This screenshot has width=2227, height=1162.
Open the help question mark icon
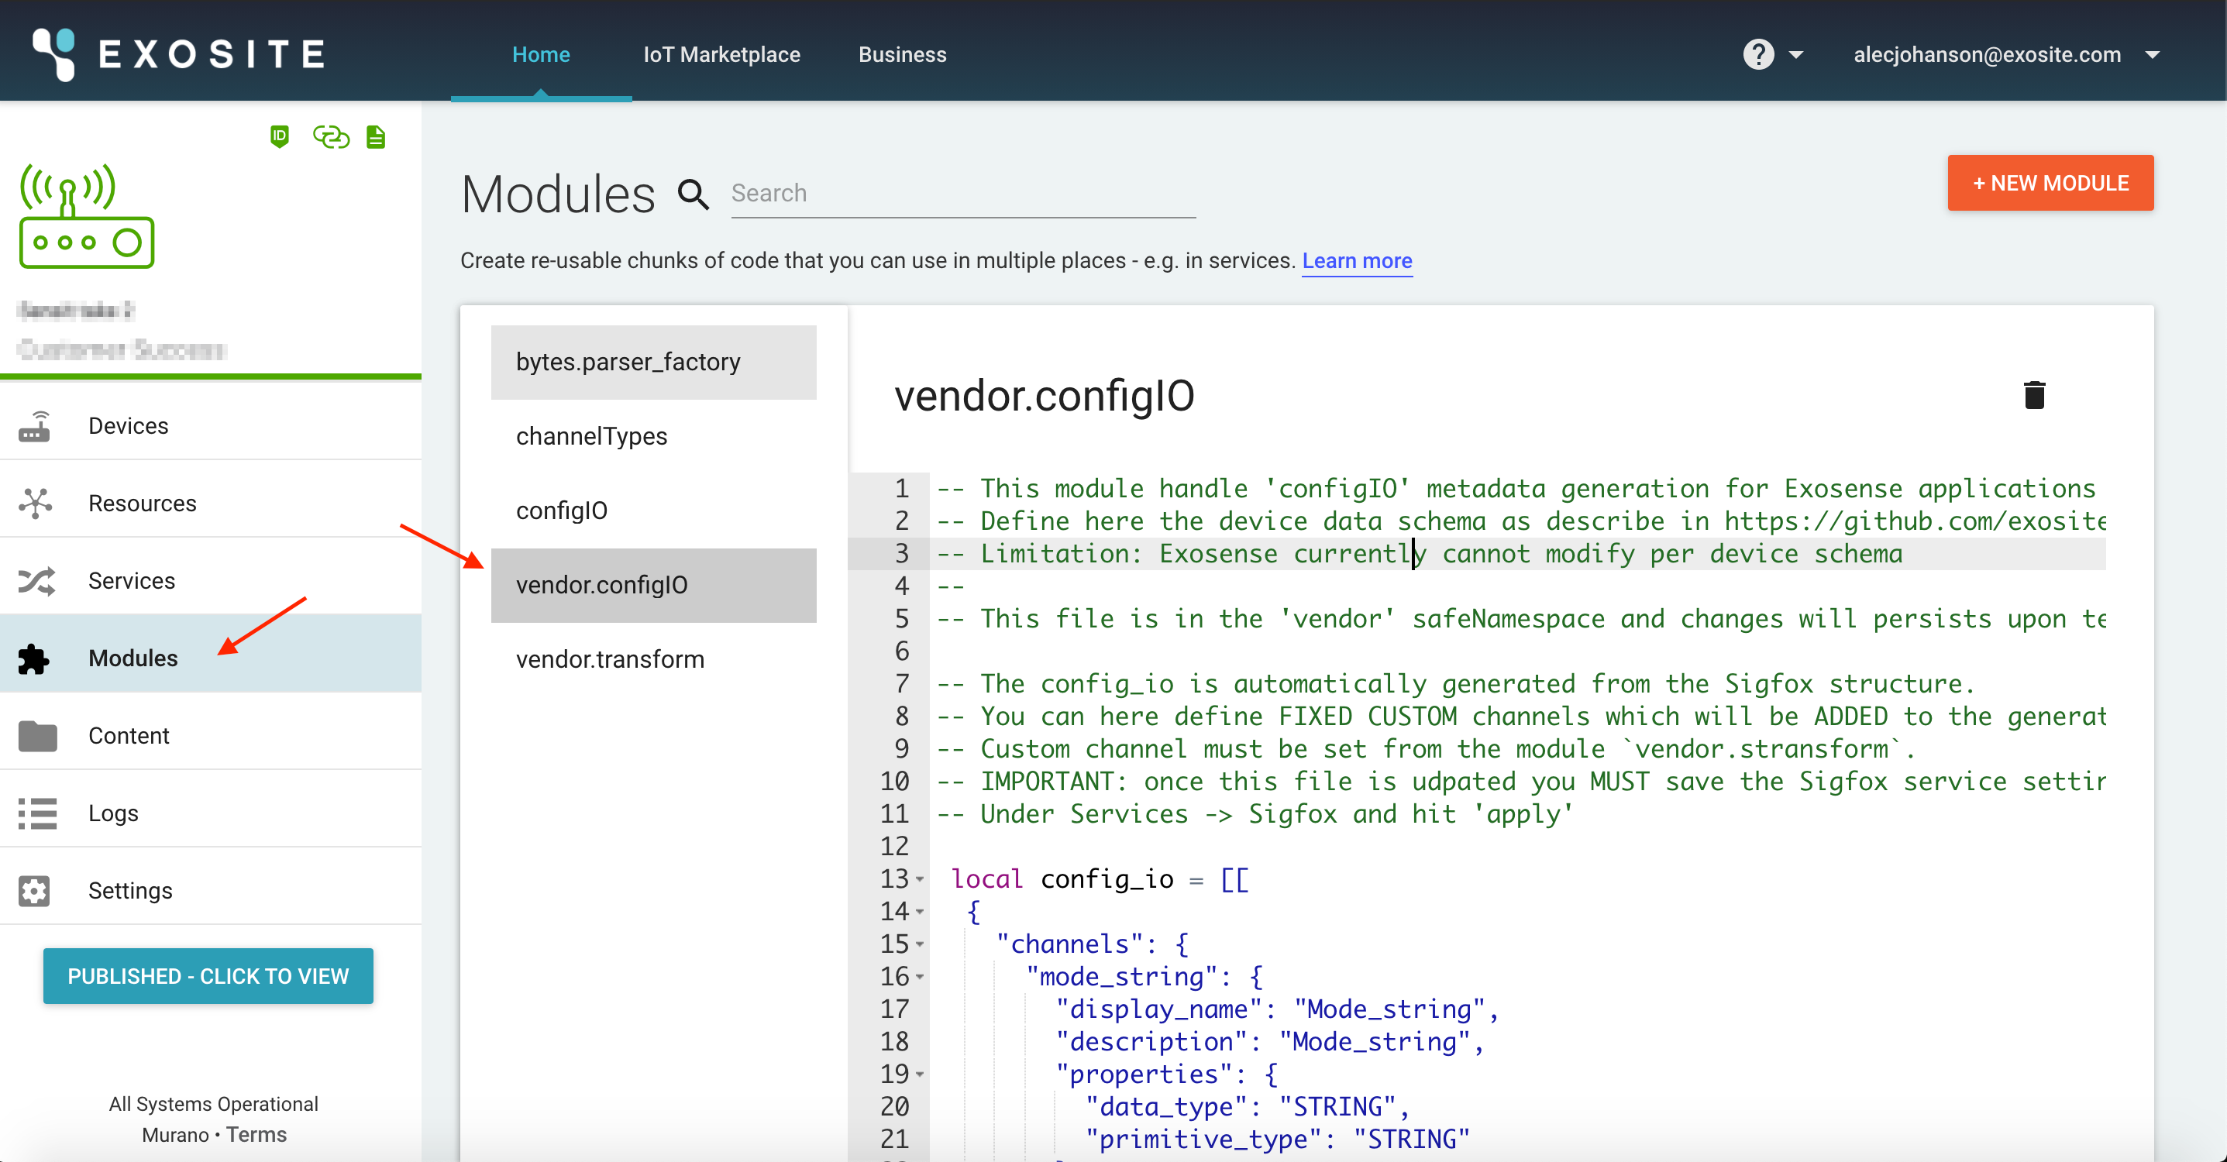[1757, 54]
